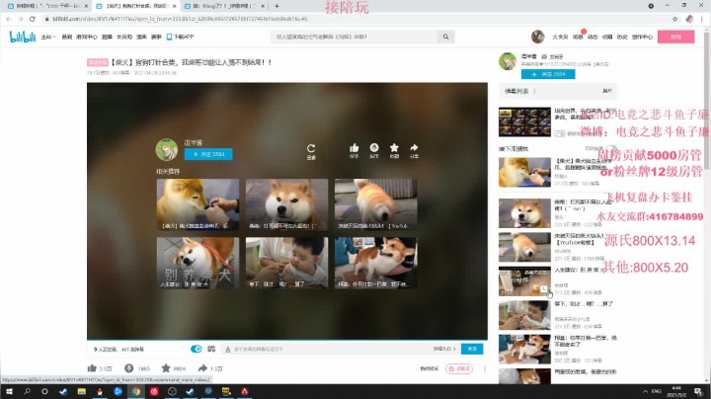Give coin via end-screen coin icon
Viewport: 711px width, 399px height.
[x=374, y=150]
